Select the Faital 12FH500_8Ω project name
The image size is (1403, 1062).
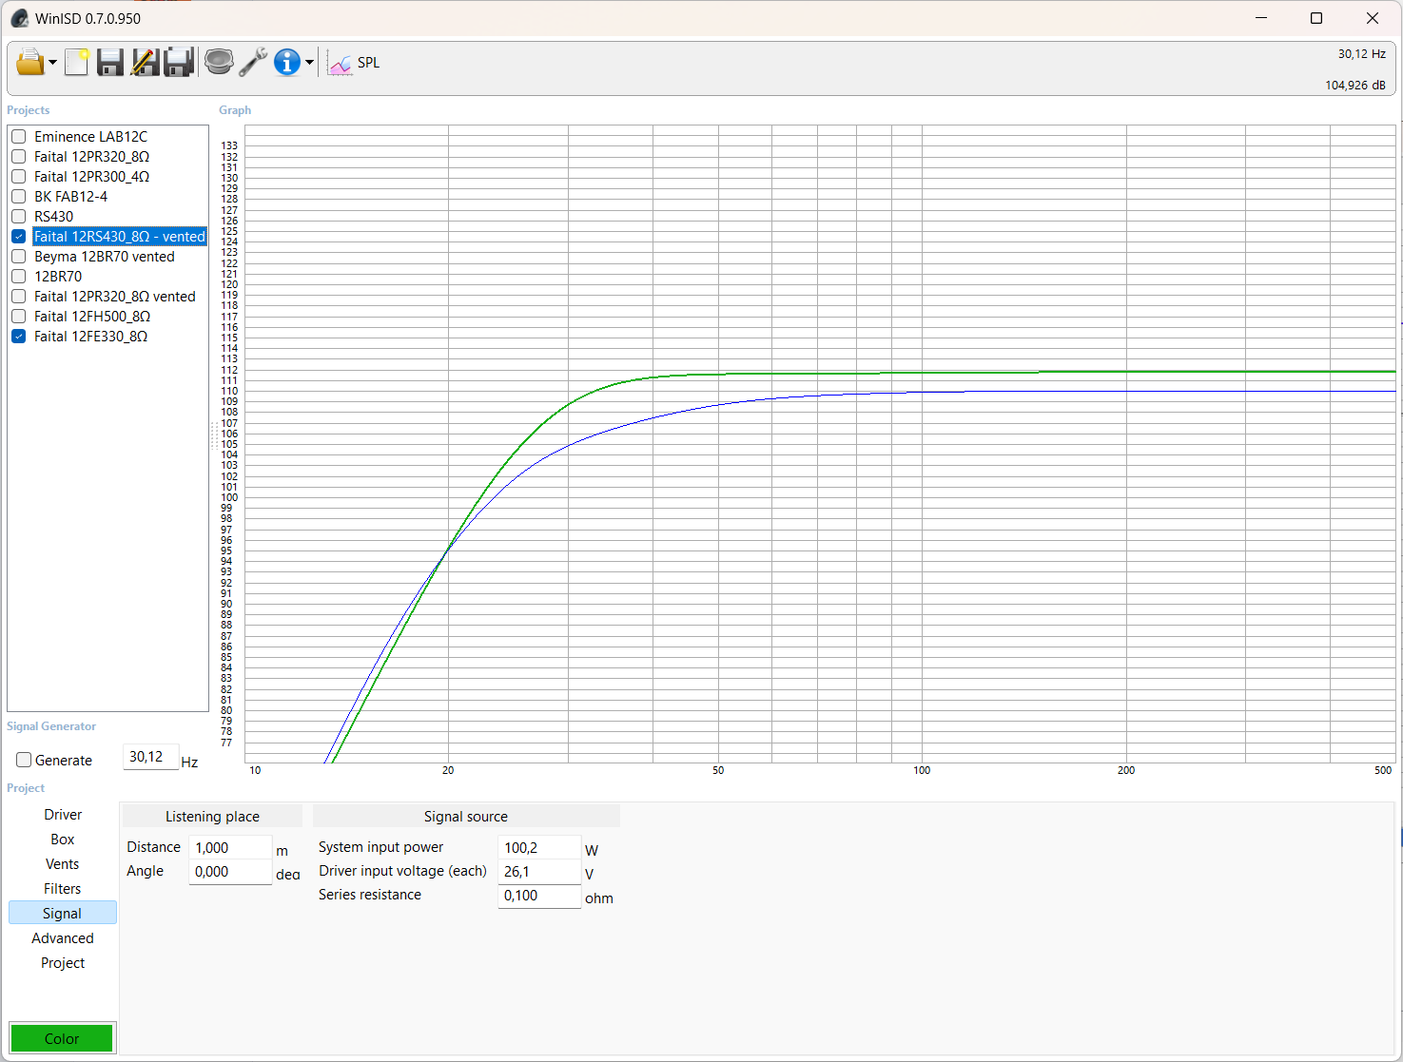[92, 317]
